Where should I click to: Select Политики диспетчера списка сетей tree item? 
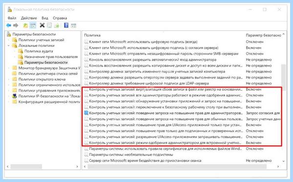[48, 73]
